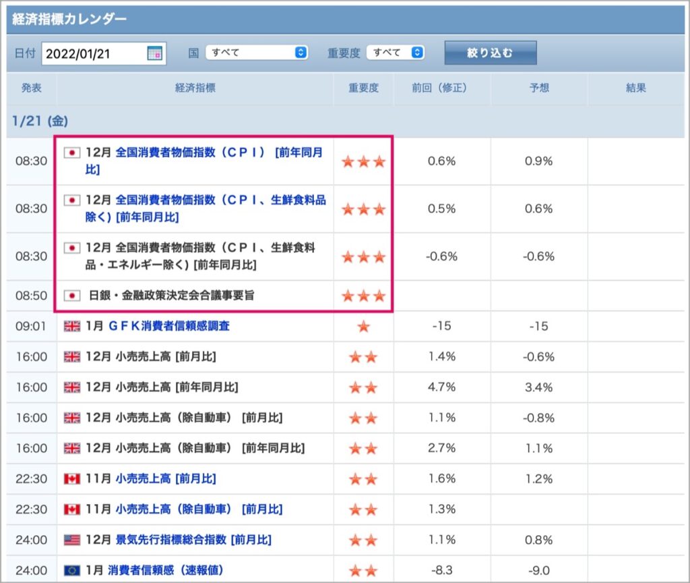Open the 国 country dropdown
The width and height of the screenshot is (690, 583).
pyautogui.click(x=257, y=53)
